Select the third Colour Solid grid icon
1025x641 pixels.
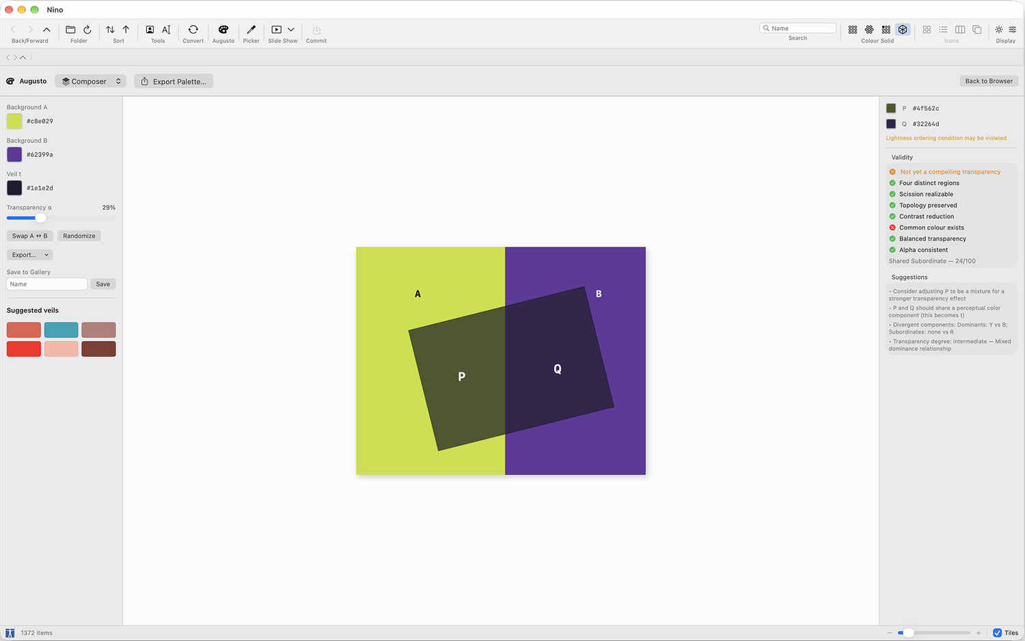click(886, 29)
